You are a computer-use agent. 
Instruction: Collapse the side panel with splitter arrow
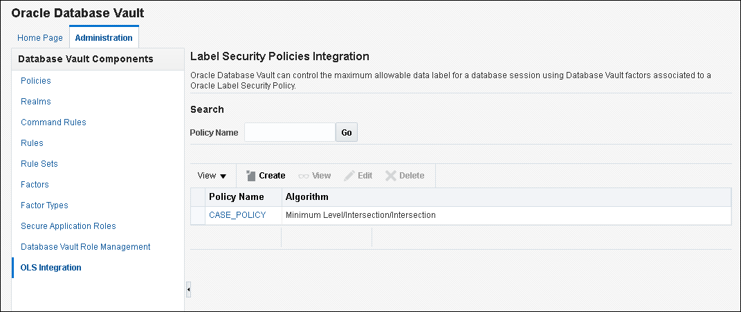[x=188, y=289]
